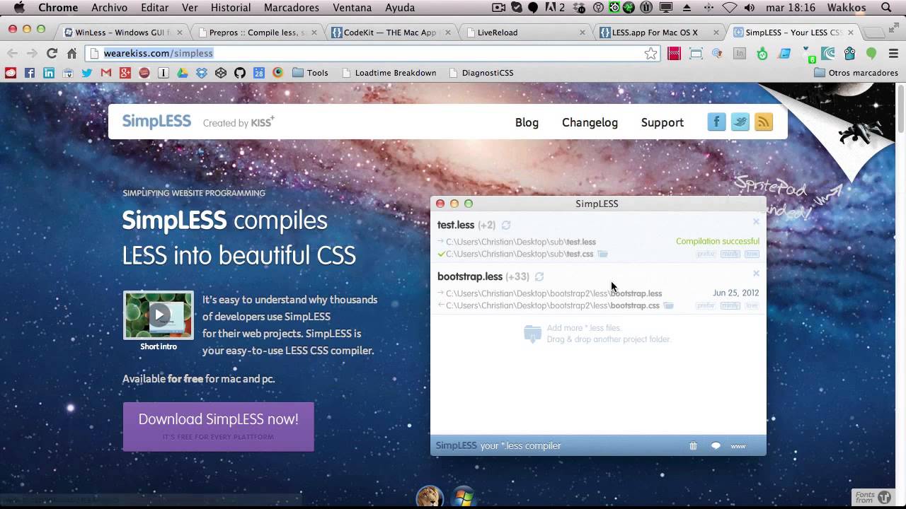Open the Marcadores menu
This screenshot has height=509, width=906.
coord(291,8)
